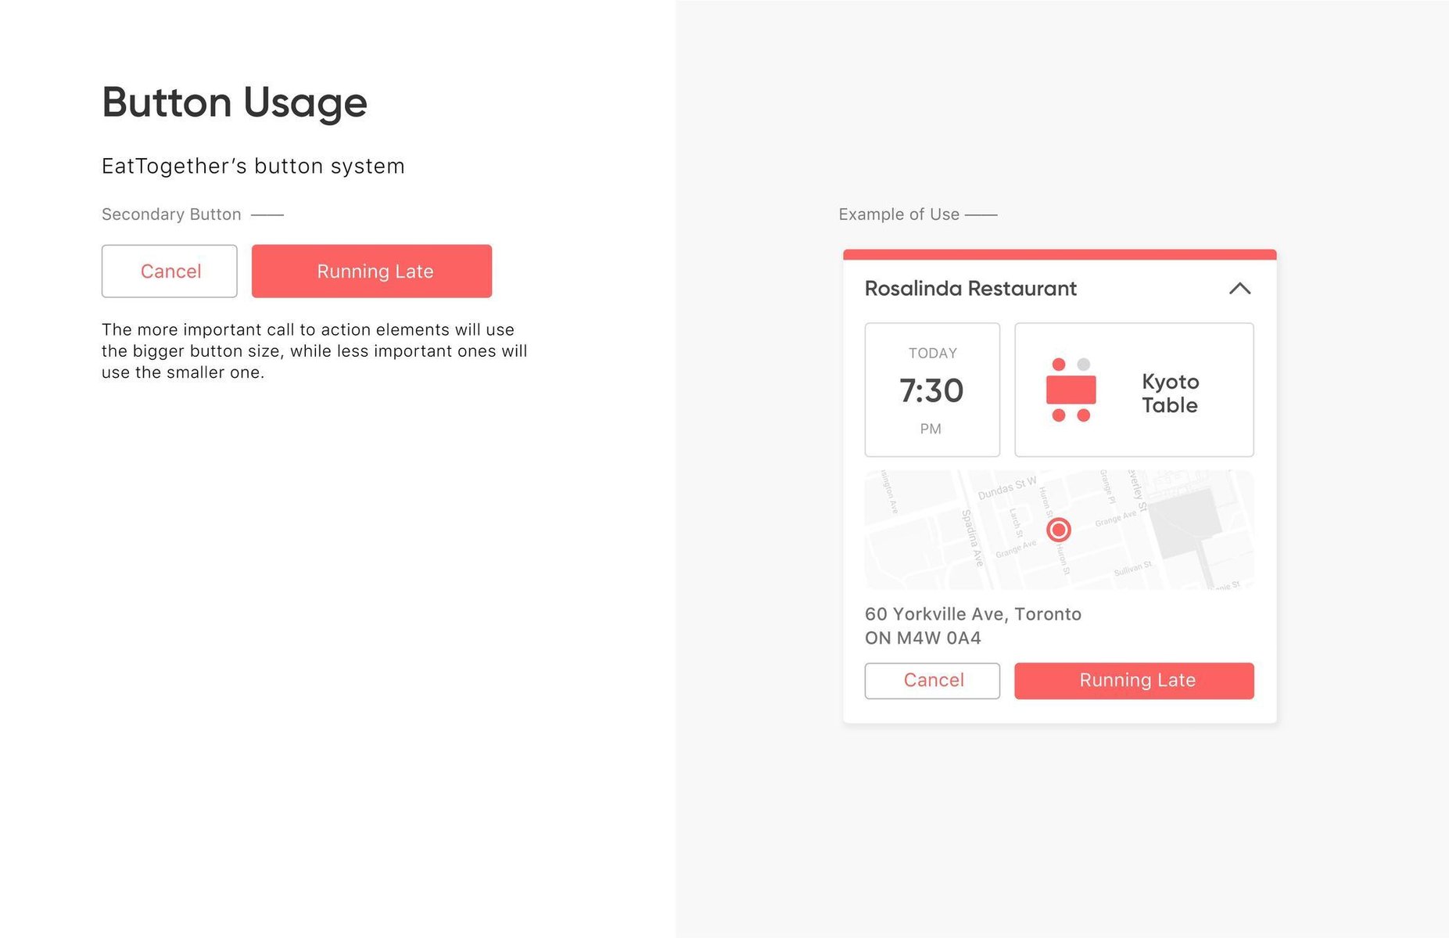This screenshot has width=1449, height=938.
Task: Click the Kyoto Table name text
Action: pyautogui.click(x=1170, y=394)
